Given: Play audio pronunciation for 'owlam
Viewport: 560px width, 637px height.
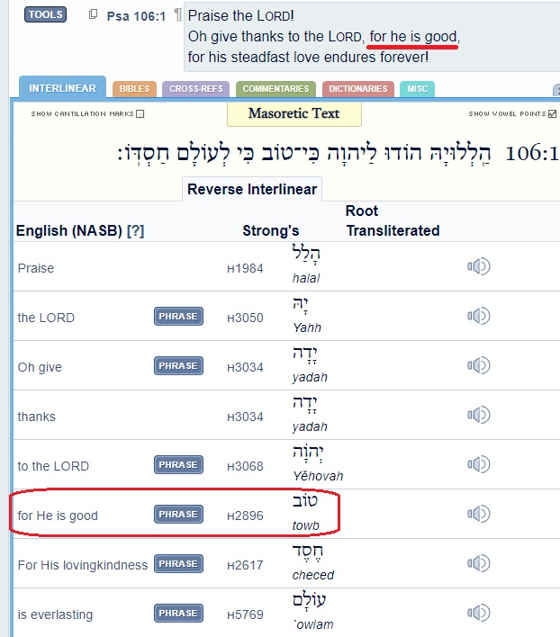Looking at the screenshot, I should click(478, 614).
